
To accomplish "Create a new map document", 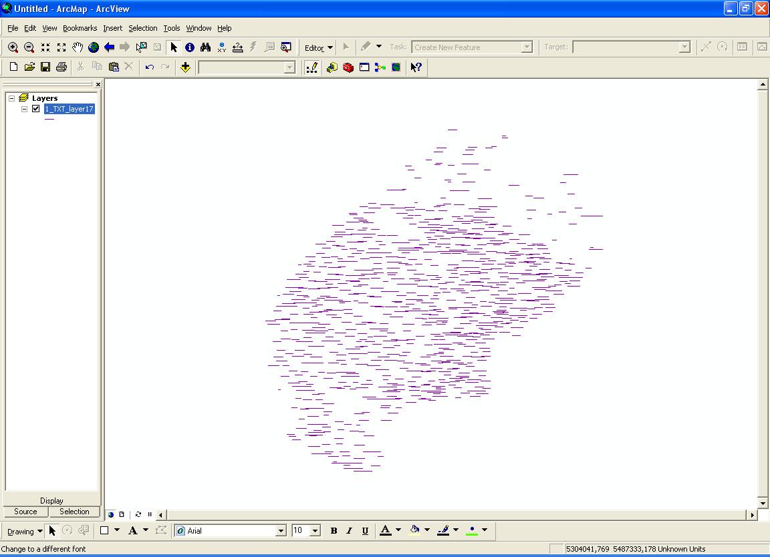I will click(x=13, y=67).
